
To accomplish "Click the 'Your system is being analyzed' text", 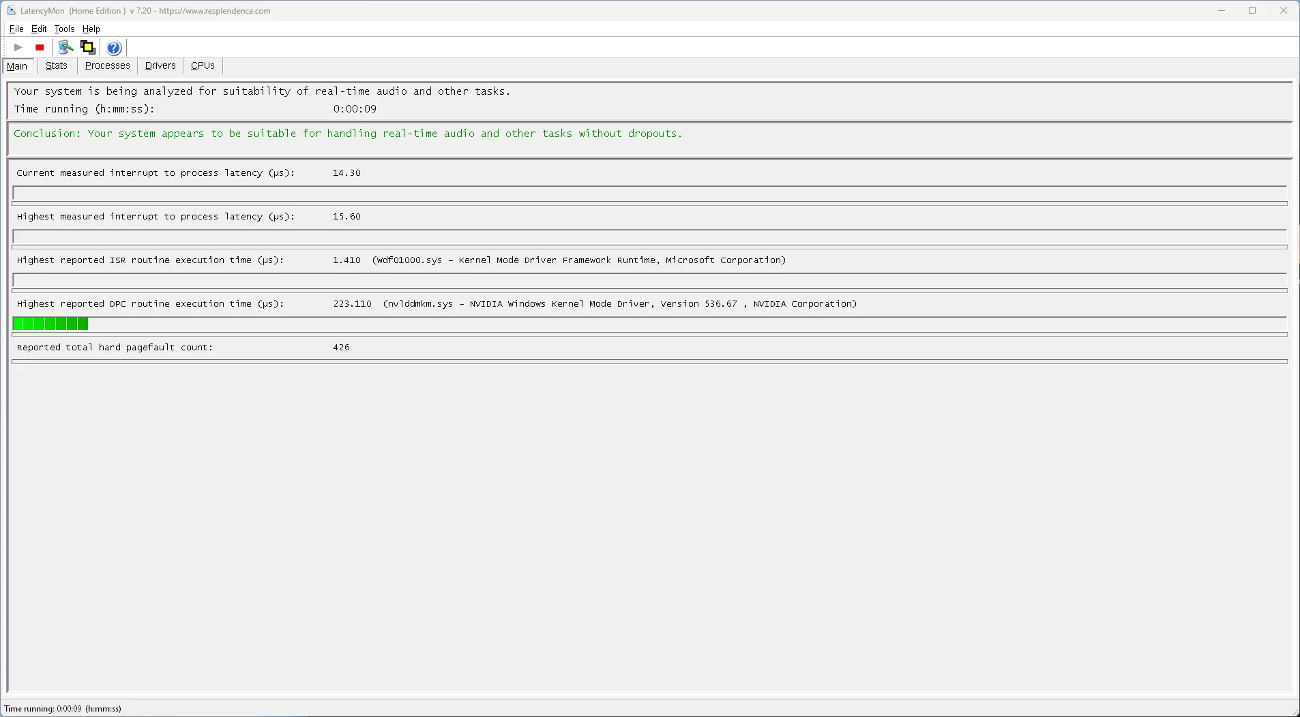I will pos(262,91).
